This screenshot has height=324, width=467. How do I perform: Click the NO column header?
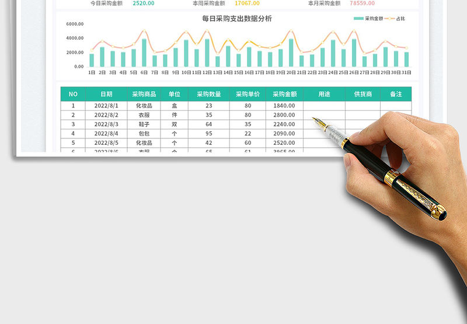click(x=73, y=94)
